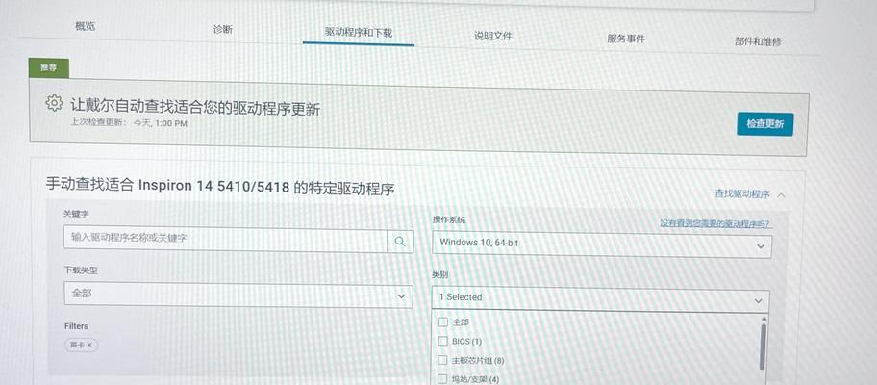
Task: Open the 概览 tab
Action: pos(85,26)
